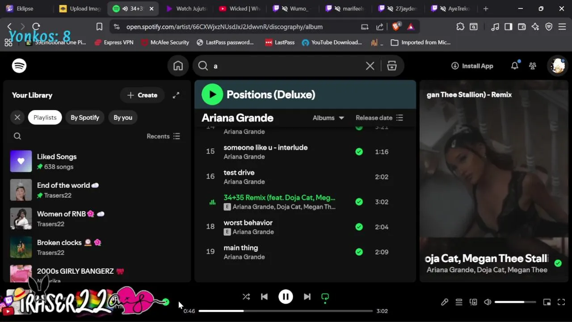Open Spotify home via the logo
Viewport: 572px width, 322px height.
click(x=19, y=66)
